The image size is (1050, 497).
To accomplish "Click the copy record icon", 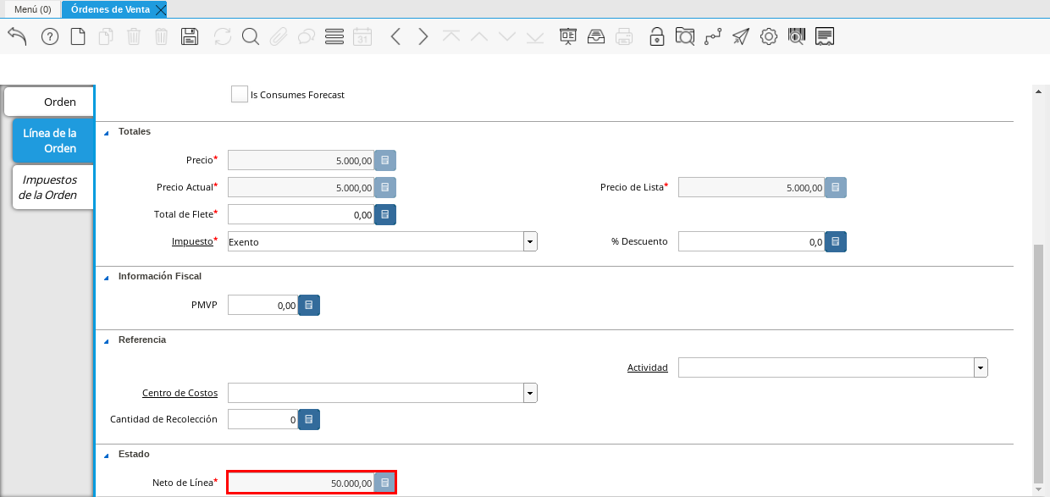I will coord(106,36).
